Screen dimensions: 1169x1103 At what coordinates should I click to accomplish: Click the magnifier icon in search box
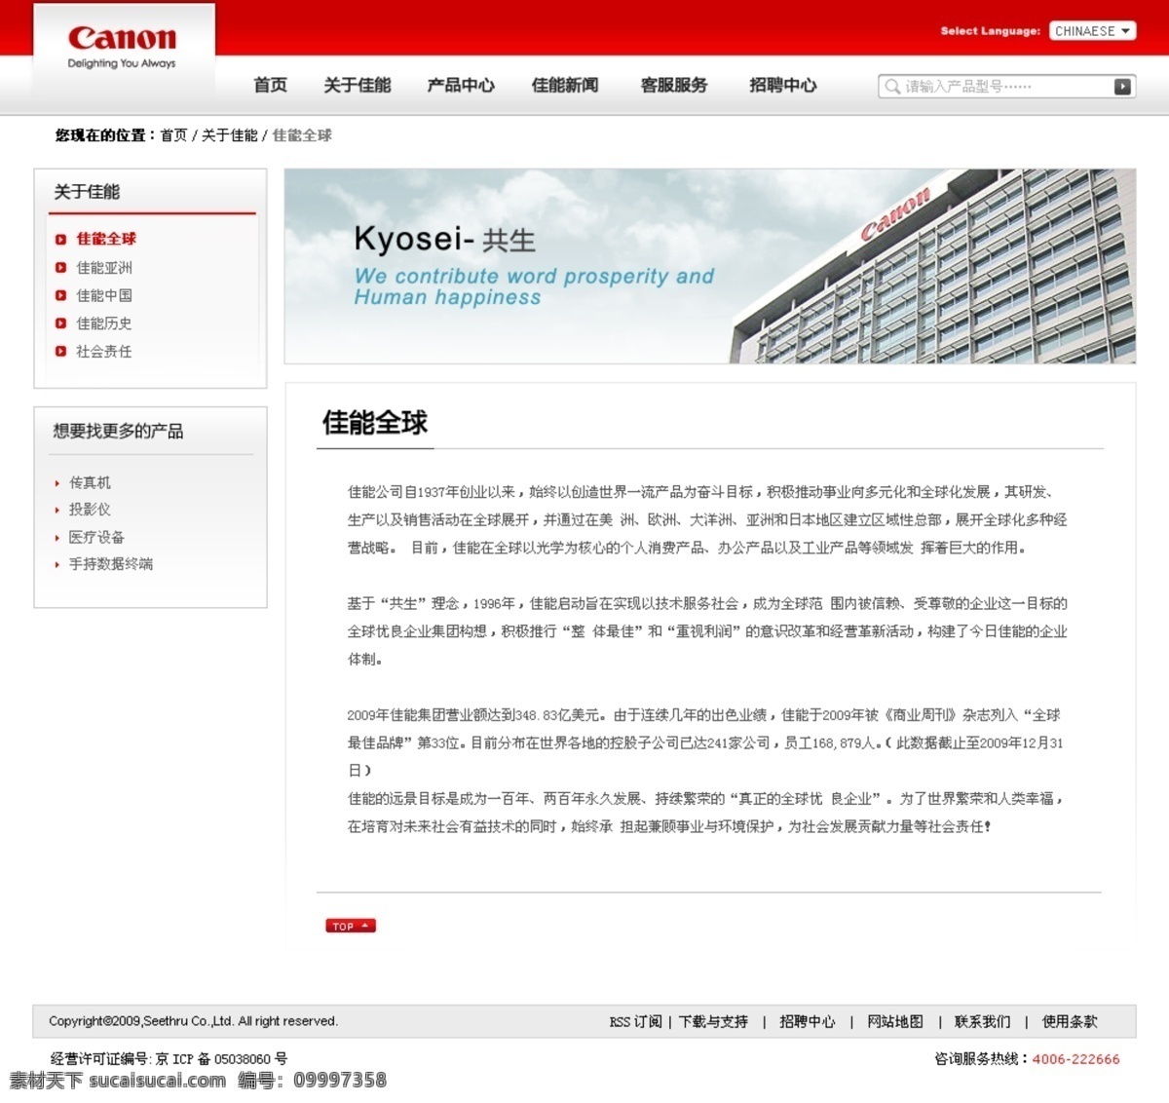point(891,87)
